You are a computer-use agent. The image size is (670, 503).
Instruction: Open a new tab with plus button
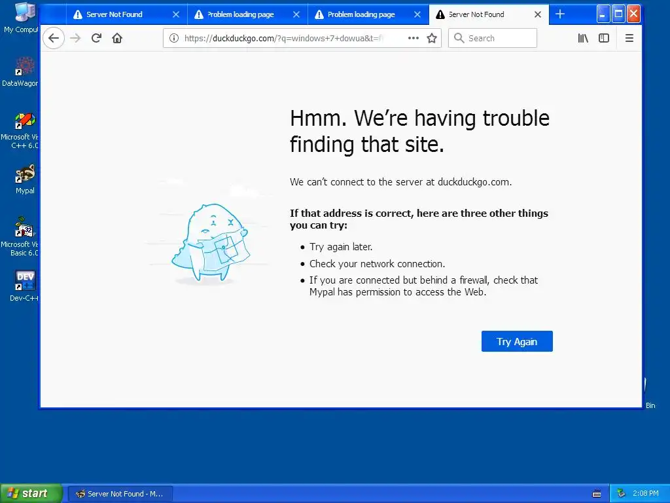560,14
